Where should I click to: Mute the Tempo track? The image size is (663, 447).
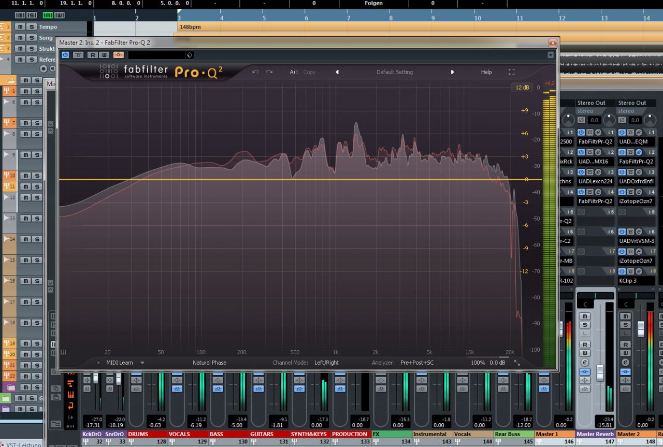[20, 27]
